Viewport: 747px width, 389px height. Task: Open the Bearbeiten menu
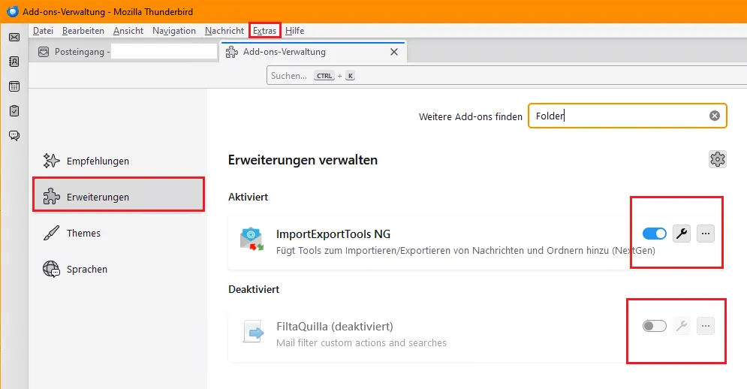(83, 31)
